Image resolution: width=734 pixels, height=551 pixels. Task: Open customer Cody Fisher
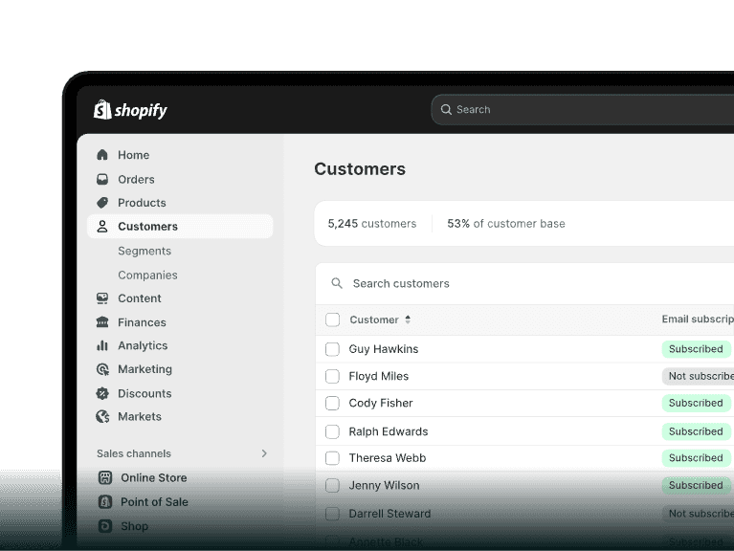click(x=381, y=403)
